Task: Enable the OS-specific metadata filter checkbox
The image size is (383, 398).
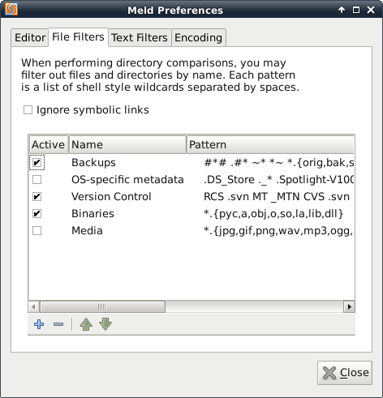Action: tap(37, 180)
